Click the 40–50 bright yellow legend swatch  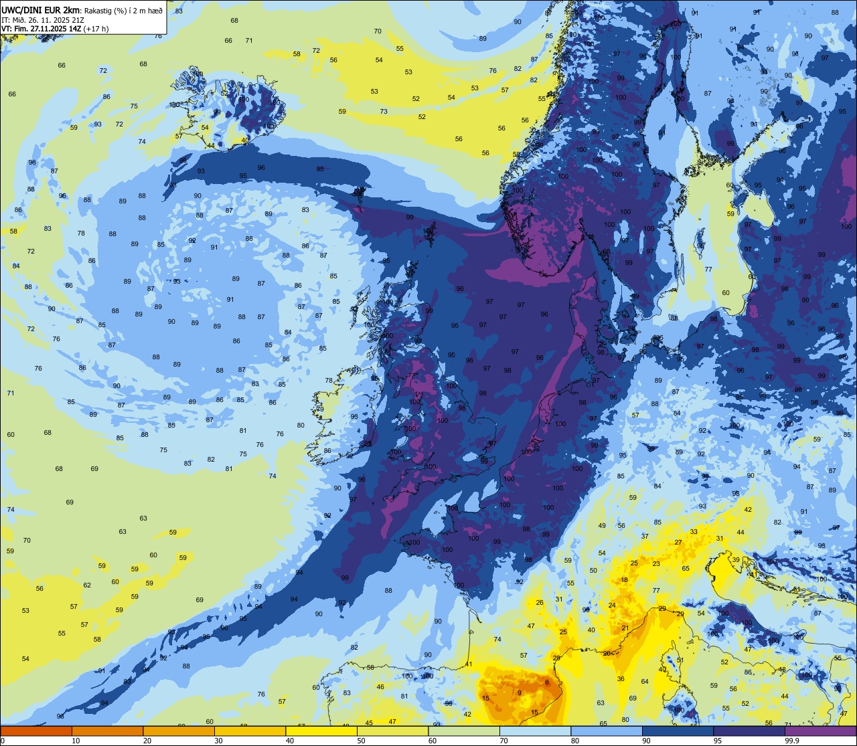[x=321, y=731]
